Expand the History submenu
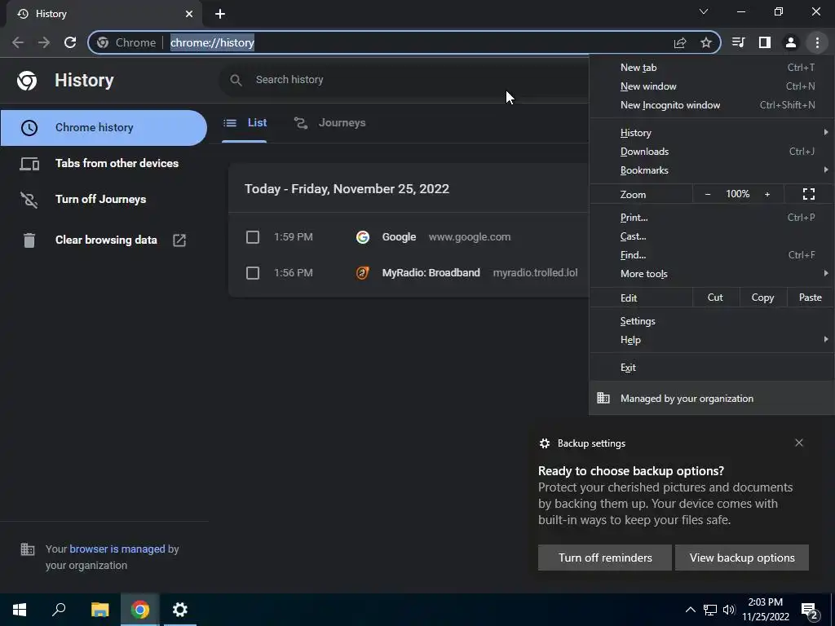Viewport: 835px width, 626px height. (712, 133)
